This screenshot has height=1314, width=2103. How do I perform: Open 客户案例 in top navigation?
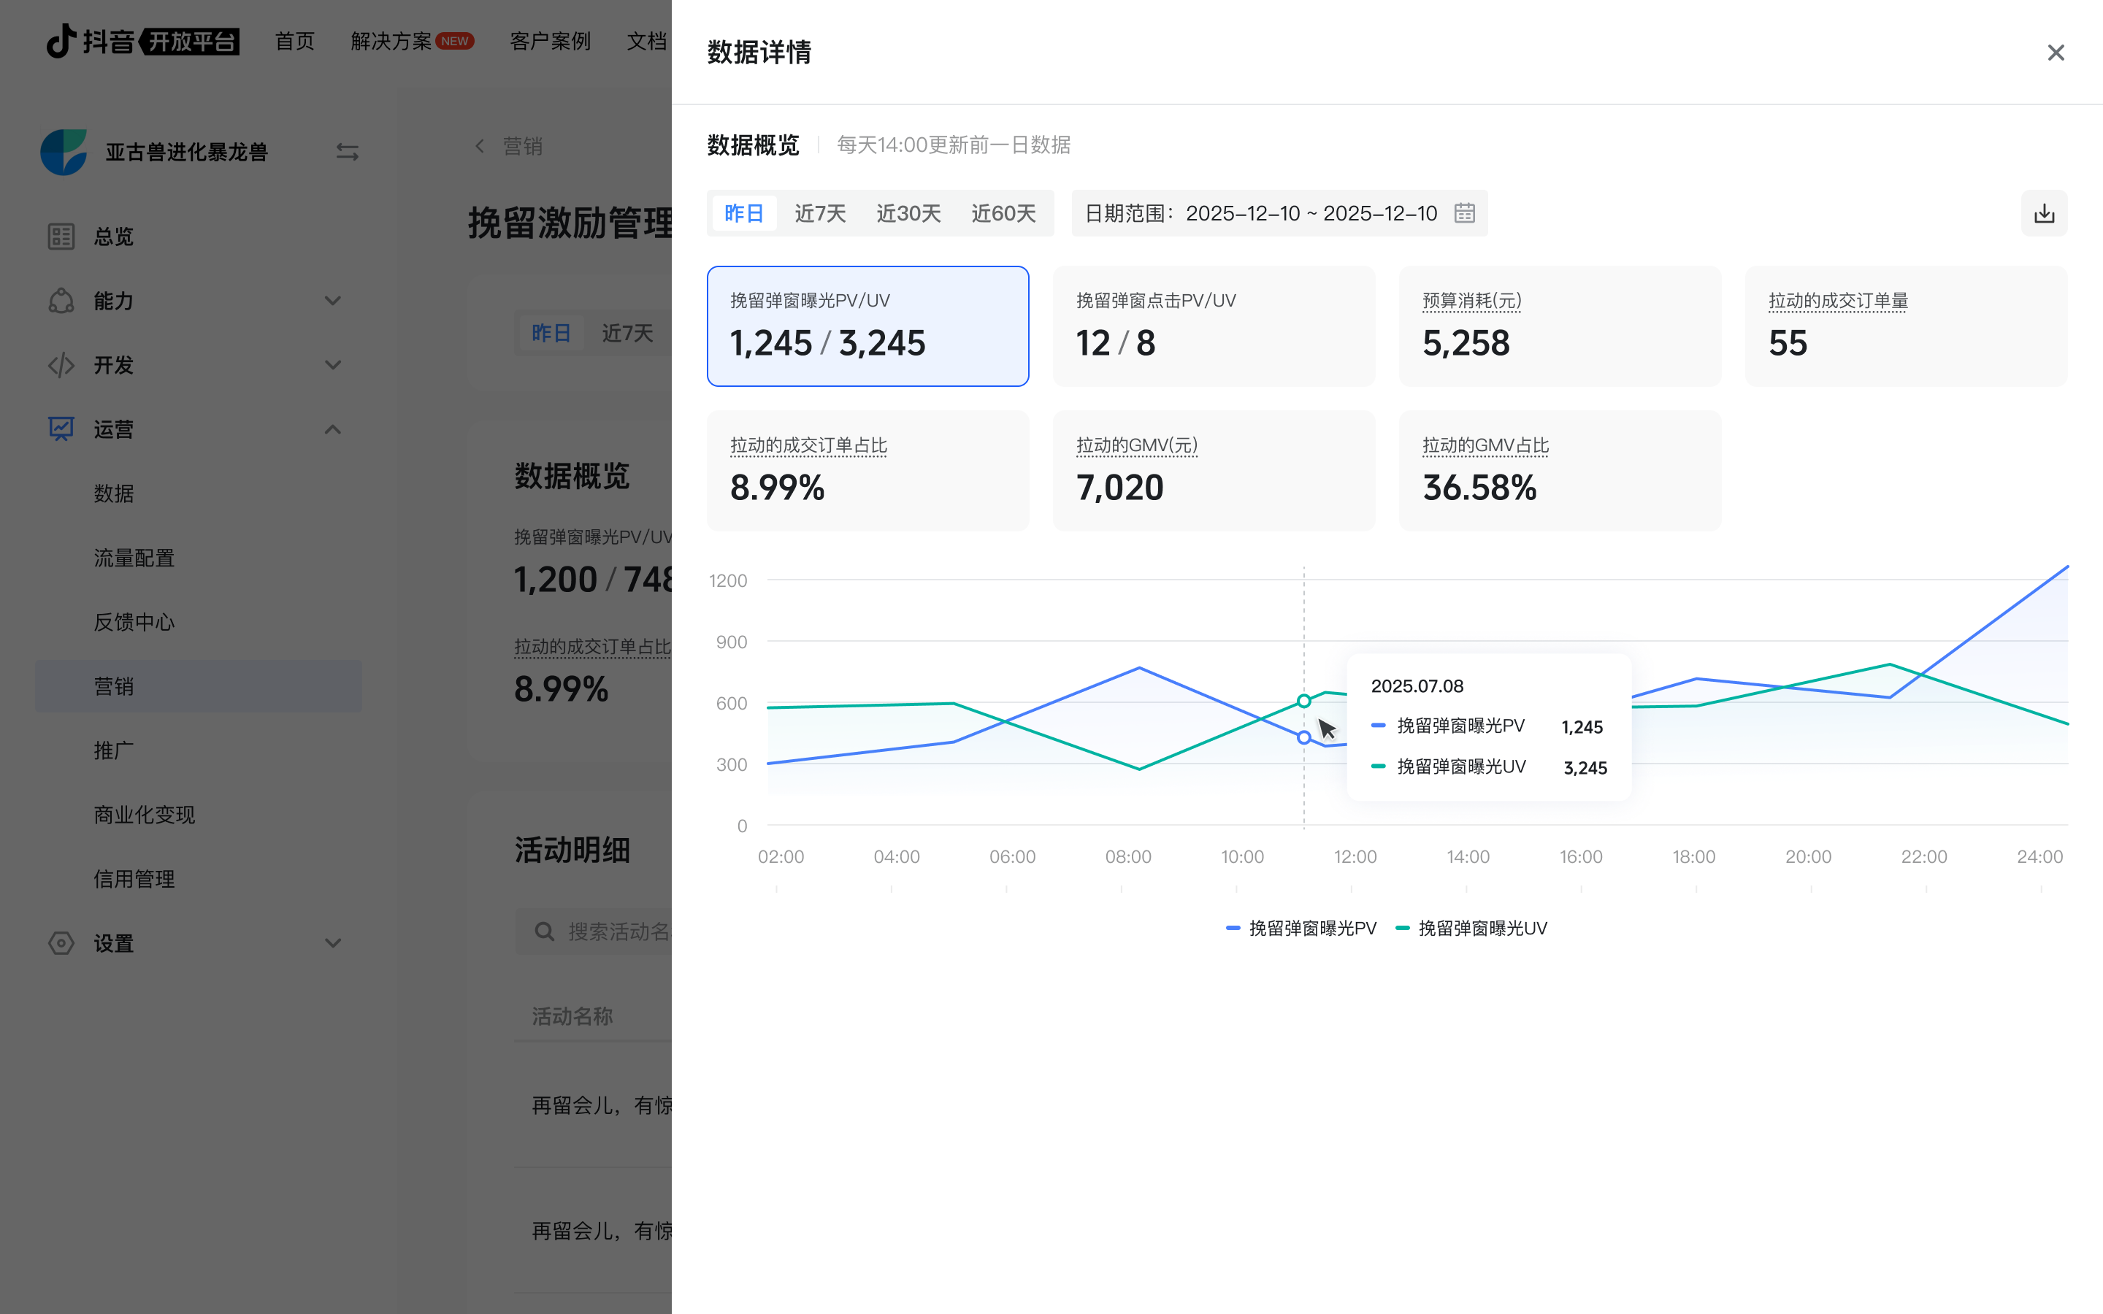coord(550,41)
